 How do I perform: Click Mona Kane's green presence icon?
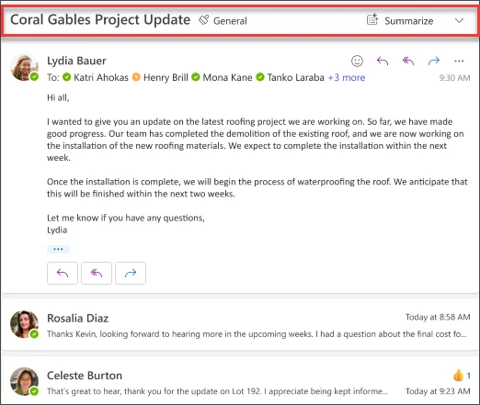[x=196, y=77]
